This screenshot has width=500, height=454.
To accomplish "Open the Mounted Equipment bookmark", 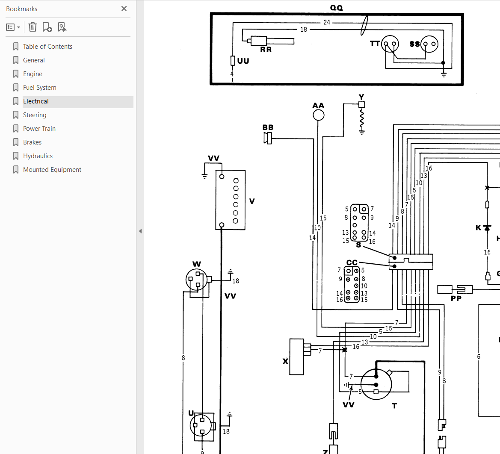I will [52, 170].
